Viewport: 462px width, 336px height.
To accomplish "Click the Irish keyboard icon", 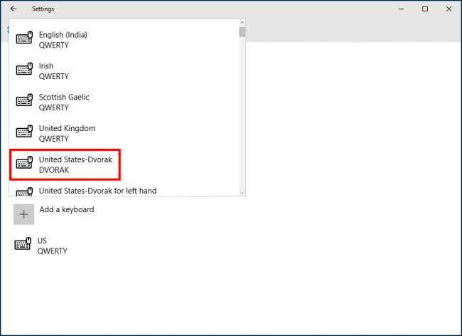I will pos(24,69).
